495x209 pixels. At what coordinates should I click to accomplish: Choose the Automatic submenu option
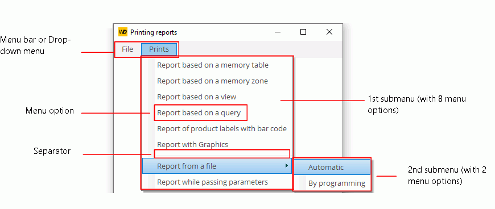332,167
